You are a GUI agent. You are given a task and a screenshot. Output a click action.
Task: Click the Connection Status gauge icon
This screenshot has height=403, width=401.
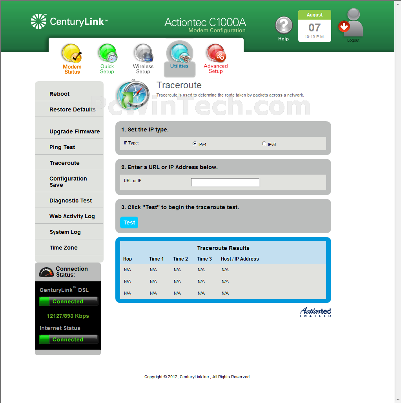[x=46, y=272]
